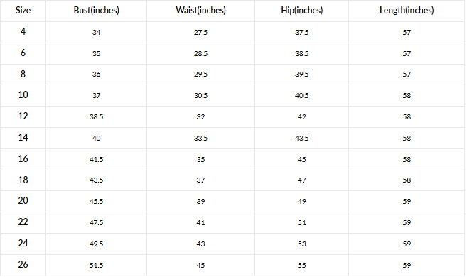The image size is (467, 277).
Task: Click waist value 41 for size 22
Action: 200,223
